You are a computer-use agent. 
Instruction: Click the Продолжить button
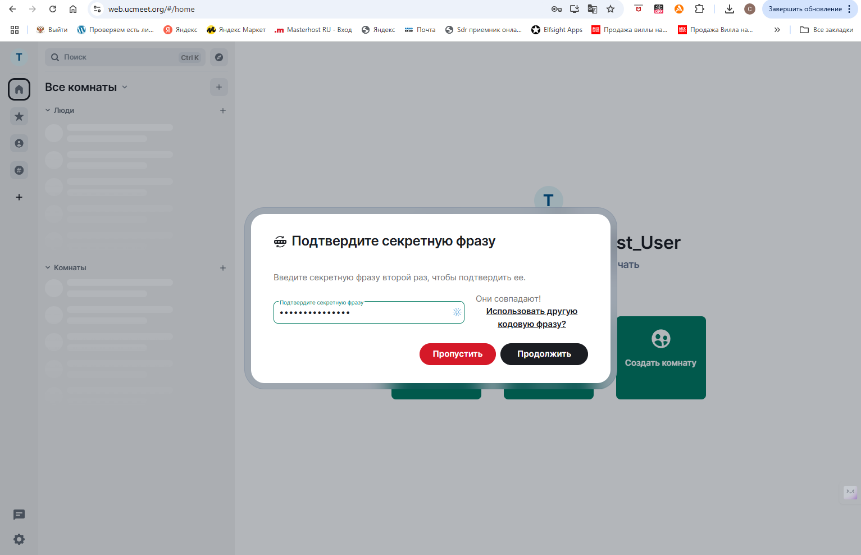click(544, 354)
